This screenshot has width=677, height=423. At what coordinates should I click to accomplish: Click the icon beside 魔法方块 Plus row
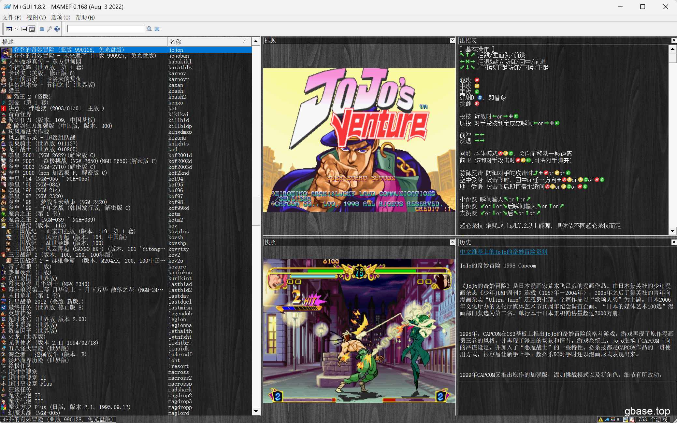coord(4,407)
